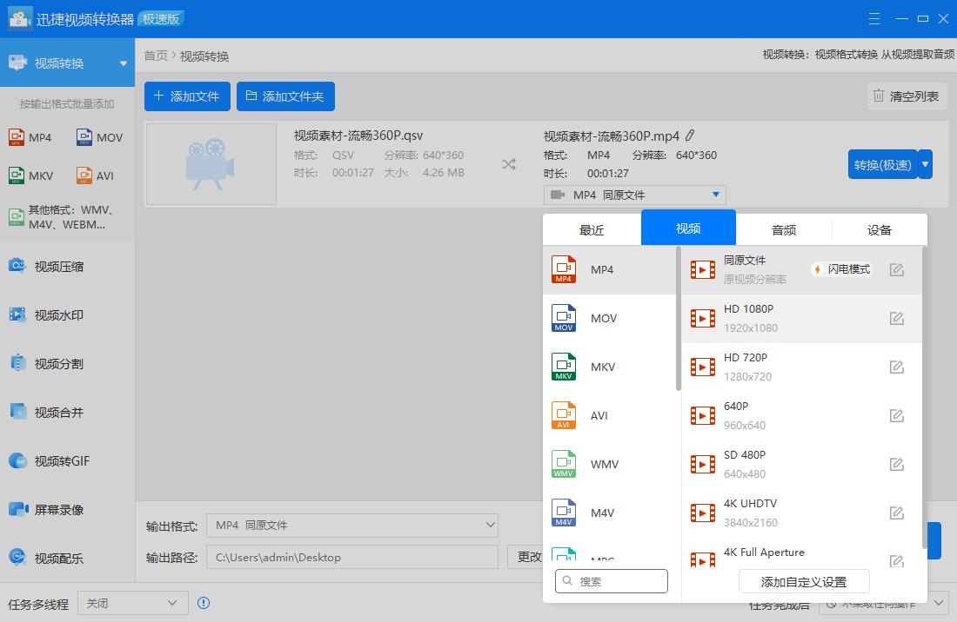Image resolution: width=957 pixels, height=622 pixels.
Task: Edit the HD 1080P preset via pencil icon
Action: click(896, 318)
